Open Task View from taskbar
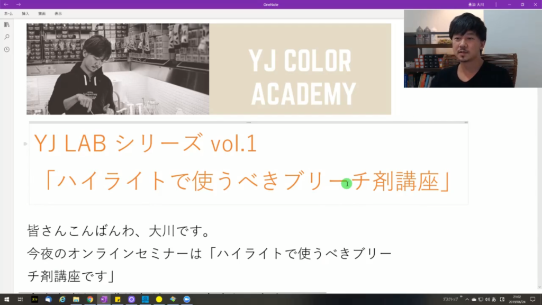Viewport: 542px width, 305px height. click(x=20, y=299)
